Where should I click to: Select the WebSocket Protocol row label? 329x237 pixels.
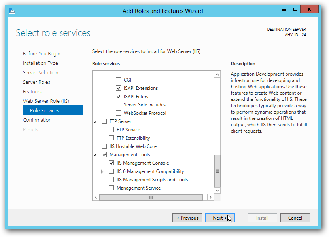145,113
